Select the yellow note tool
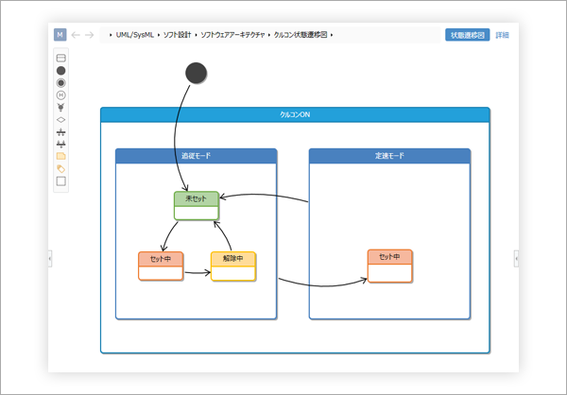 61,156
